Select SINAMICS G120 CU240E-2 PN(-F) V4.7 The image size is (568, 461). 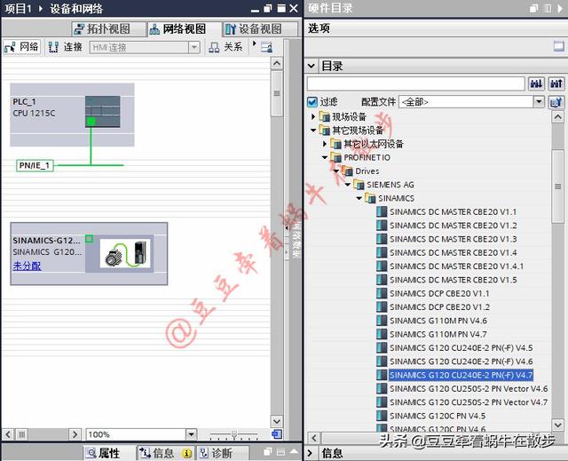tap(461, 375)
